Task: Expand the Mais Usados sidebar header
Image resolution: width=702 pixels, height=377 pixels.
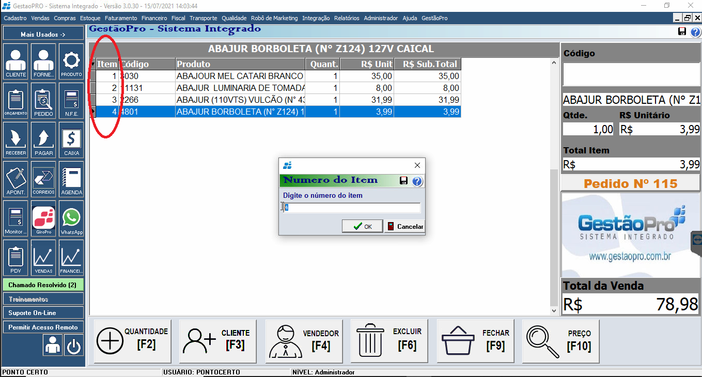Action: pyautogui.click(x=43, y=34)
